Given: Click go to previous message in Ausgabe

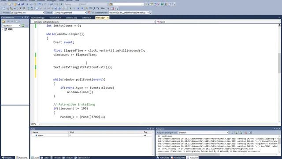Looking at the screenshot, I should point(237,132).
